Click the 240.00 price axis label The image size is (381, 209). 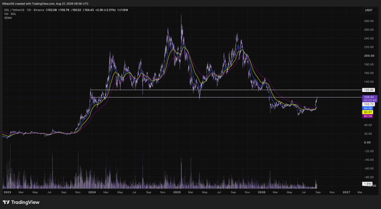(x=369, y=39)
